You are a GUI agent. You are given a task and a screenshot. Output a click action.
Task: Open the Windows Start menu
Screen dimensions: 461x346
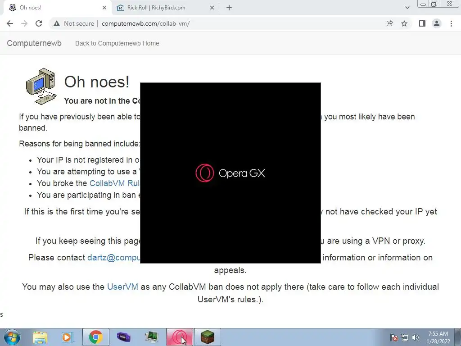[x=12, y=337]
